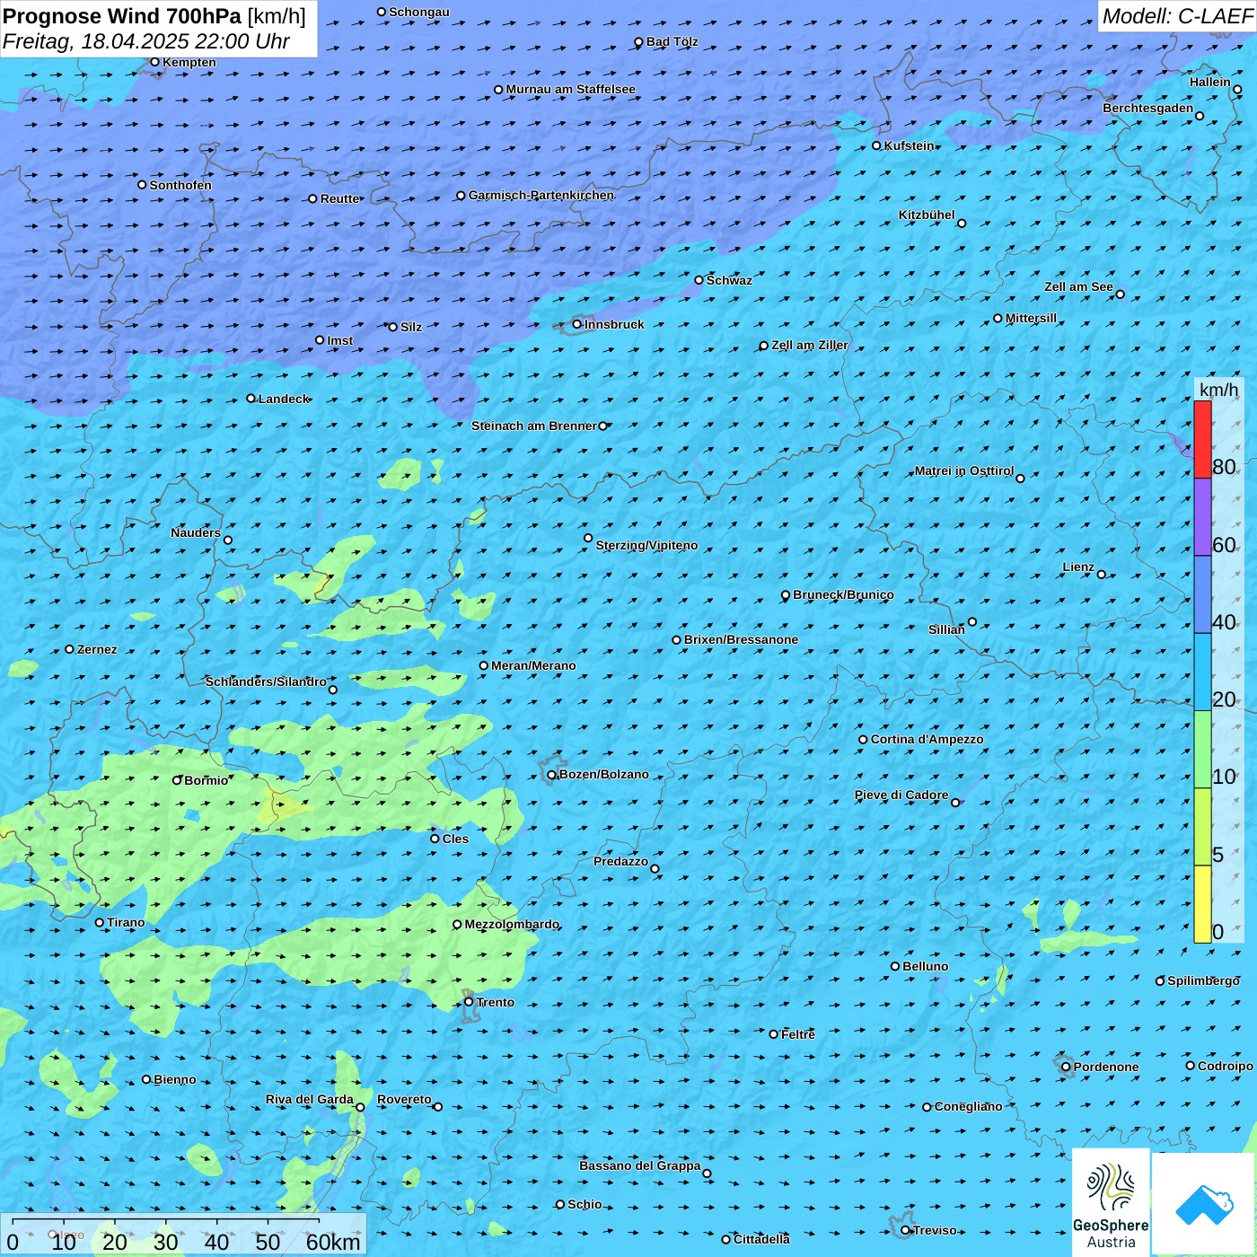Click the 'Berchtesgaden' label

(1148, 108)
